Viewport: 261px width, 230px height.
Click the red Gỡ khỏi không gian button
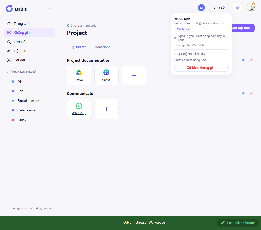click(x=201, y=68)
